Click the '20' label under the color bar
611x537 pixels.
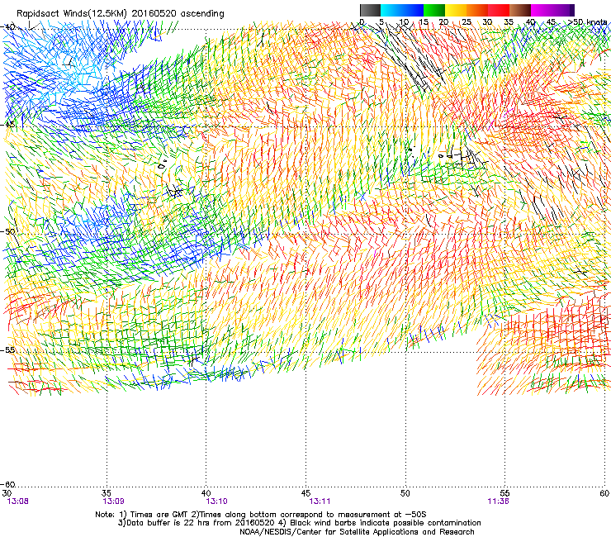click(x=443, y=22)
